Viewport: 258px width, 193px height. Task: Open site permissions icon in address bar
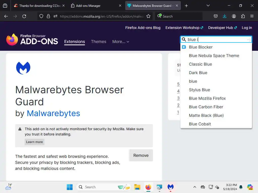(55, 16)
